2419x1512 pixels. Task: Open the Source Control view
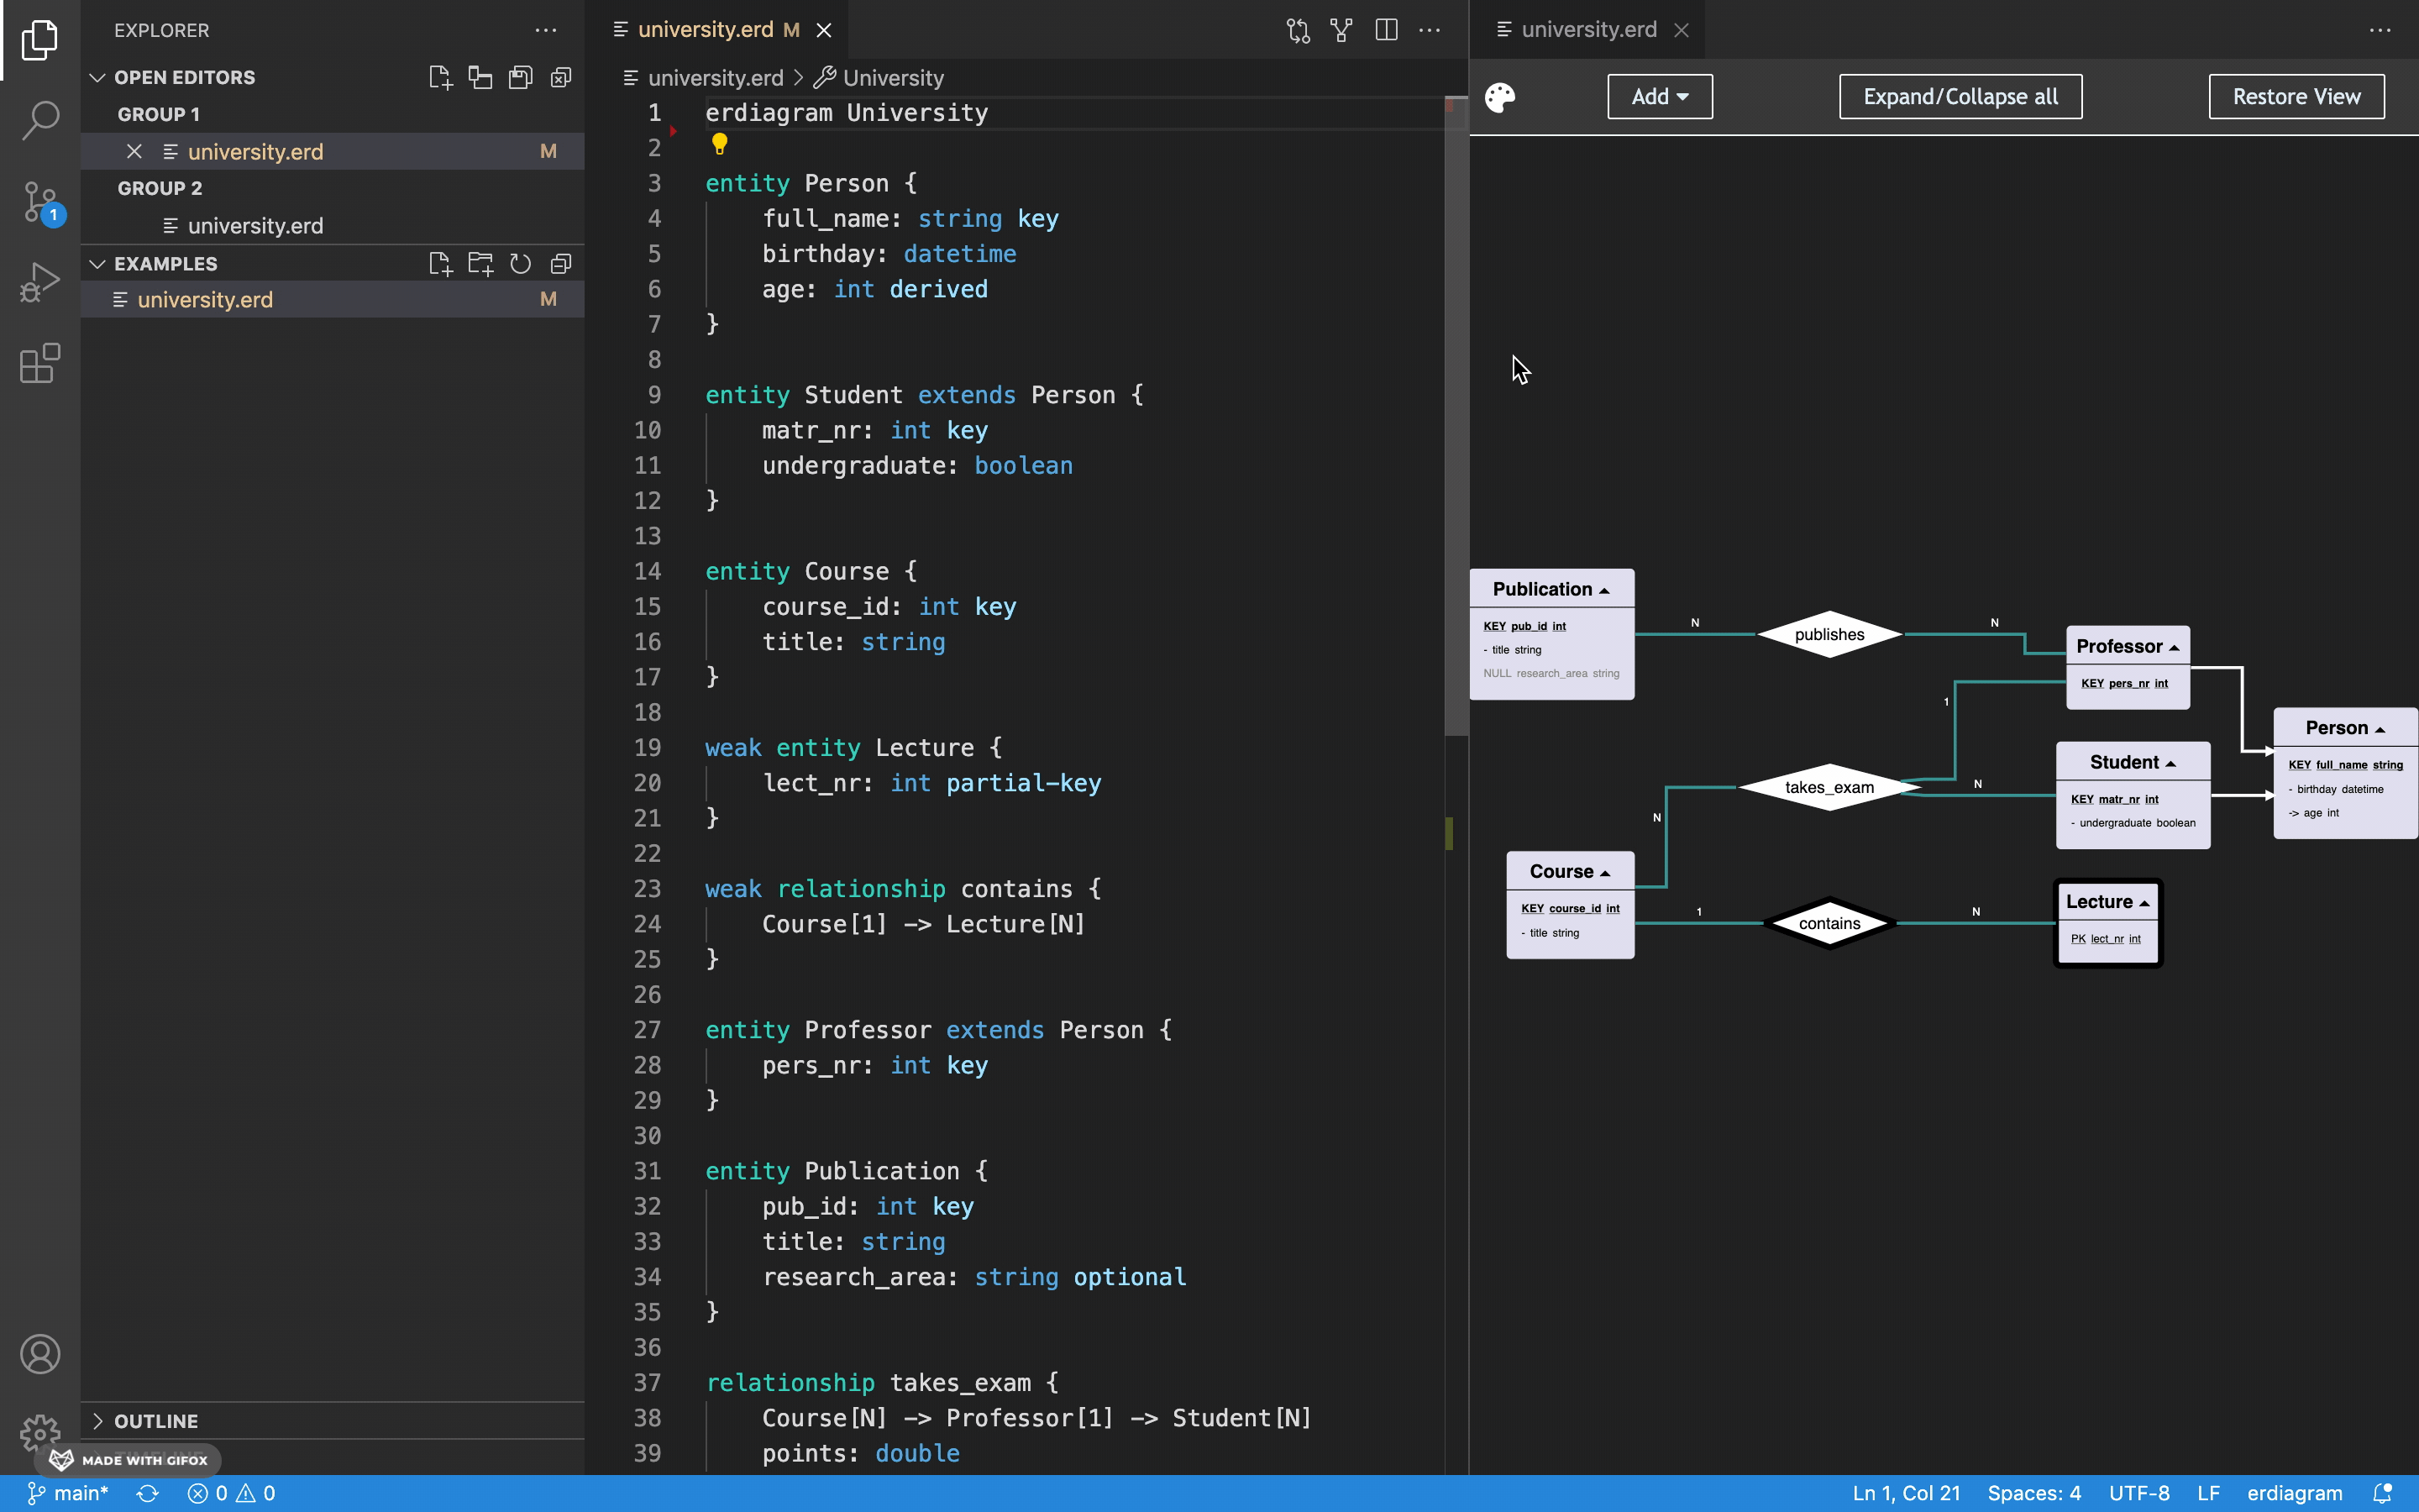(x=40, y=202)
